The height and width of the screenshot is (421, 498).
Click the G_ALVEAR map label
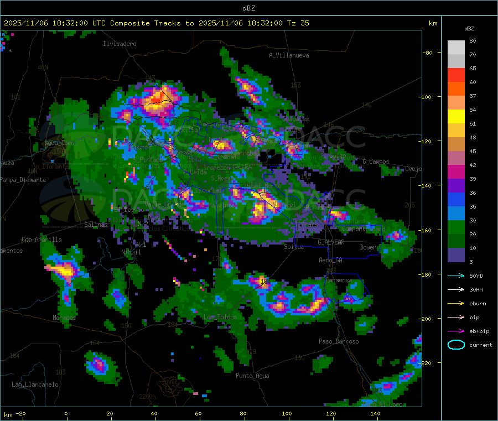point(331,242)
